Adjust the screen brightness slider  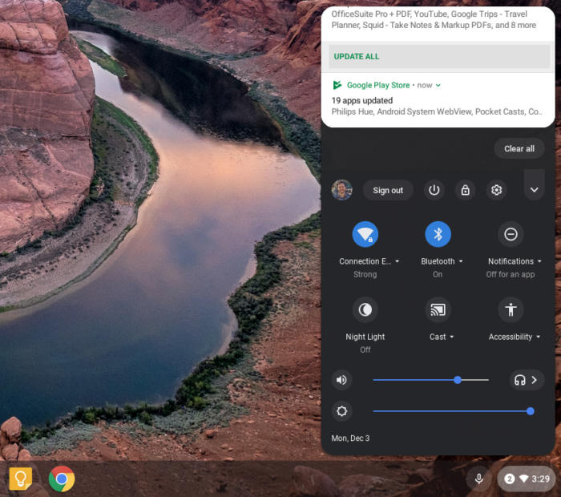tap(454, 411)
